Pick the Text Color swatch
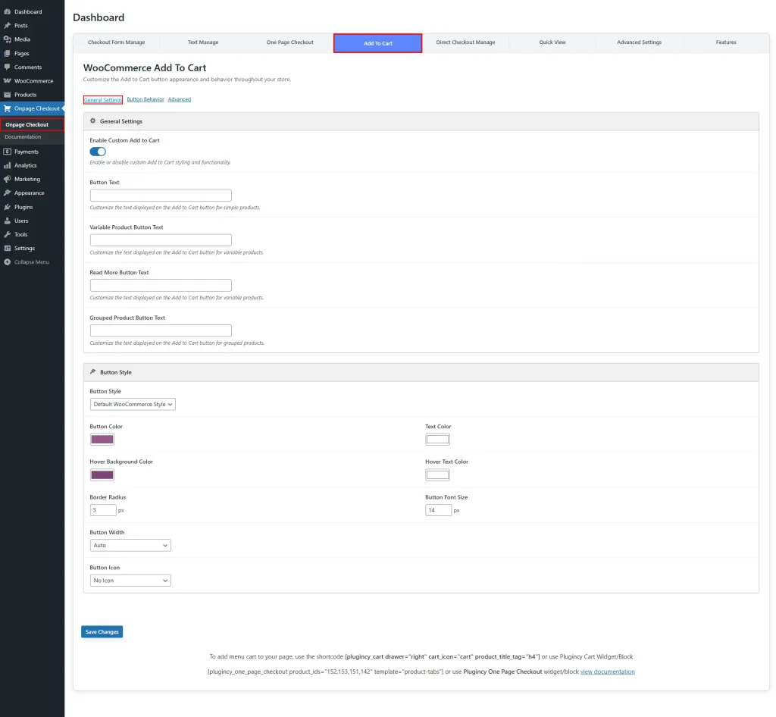 437,440
